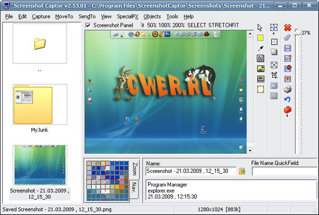Set zoom to 100%
Image resolution: width=319 pixels, height=215 pixels.
pos(165,25)
